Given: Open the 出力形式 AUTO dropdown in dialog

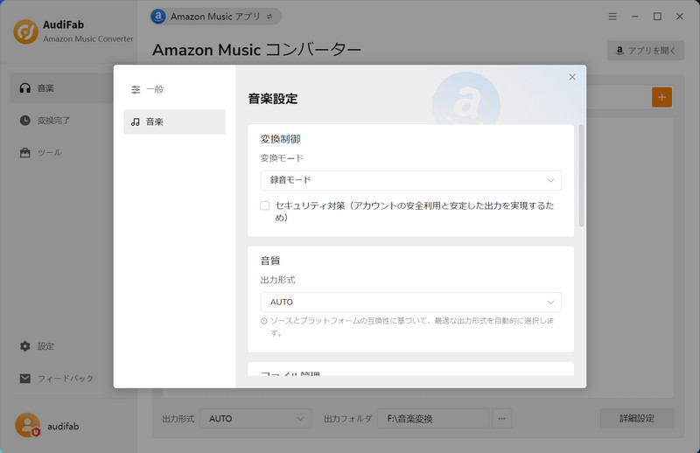Looking at the screenshot, I should pos(410,303).
